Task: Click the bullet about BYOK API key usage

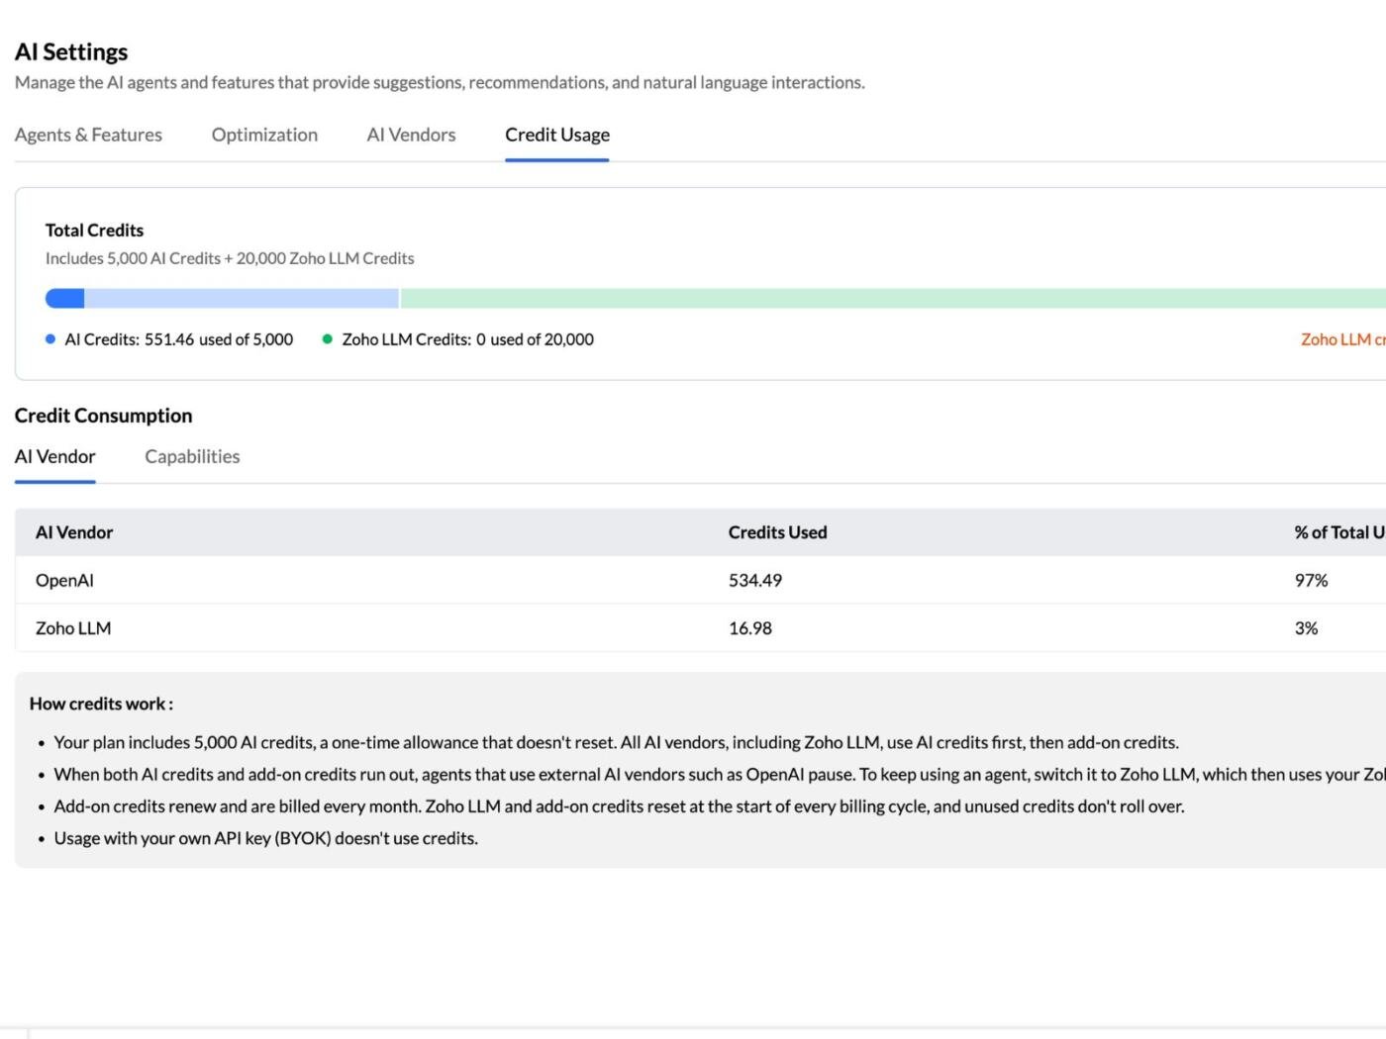Action: (265, 838)
